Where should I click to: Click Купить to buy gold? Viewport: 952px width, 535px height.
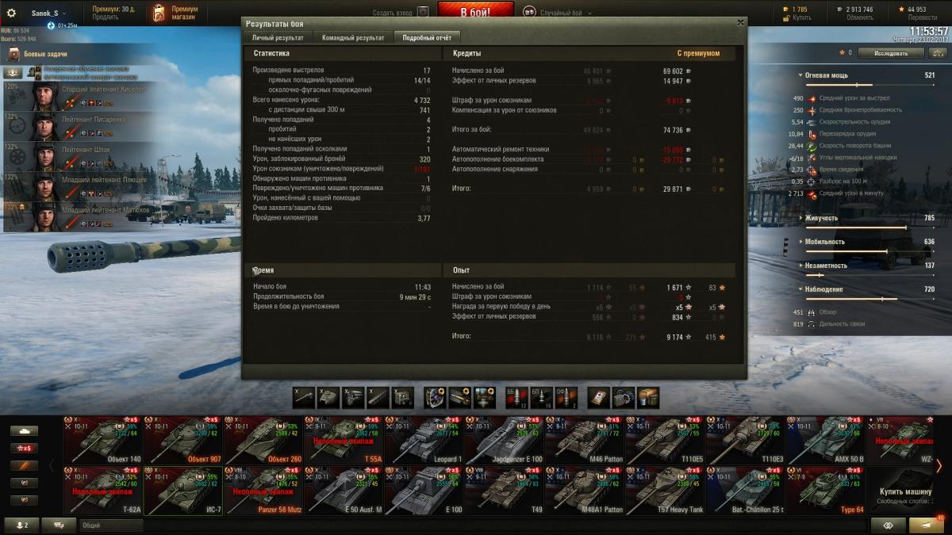coord(801,17)
